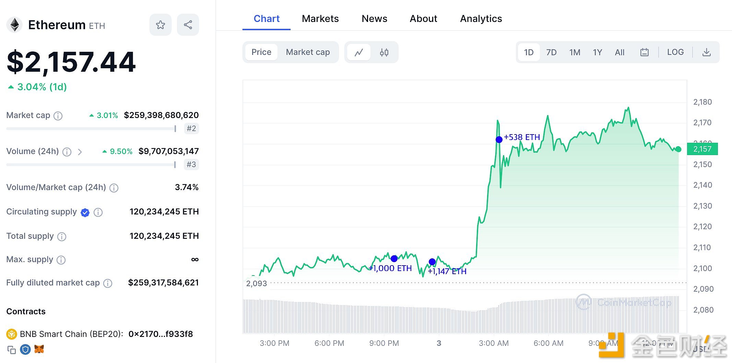Select the 1M time range button

(575, 52)
